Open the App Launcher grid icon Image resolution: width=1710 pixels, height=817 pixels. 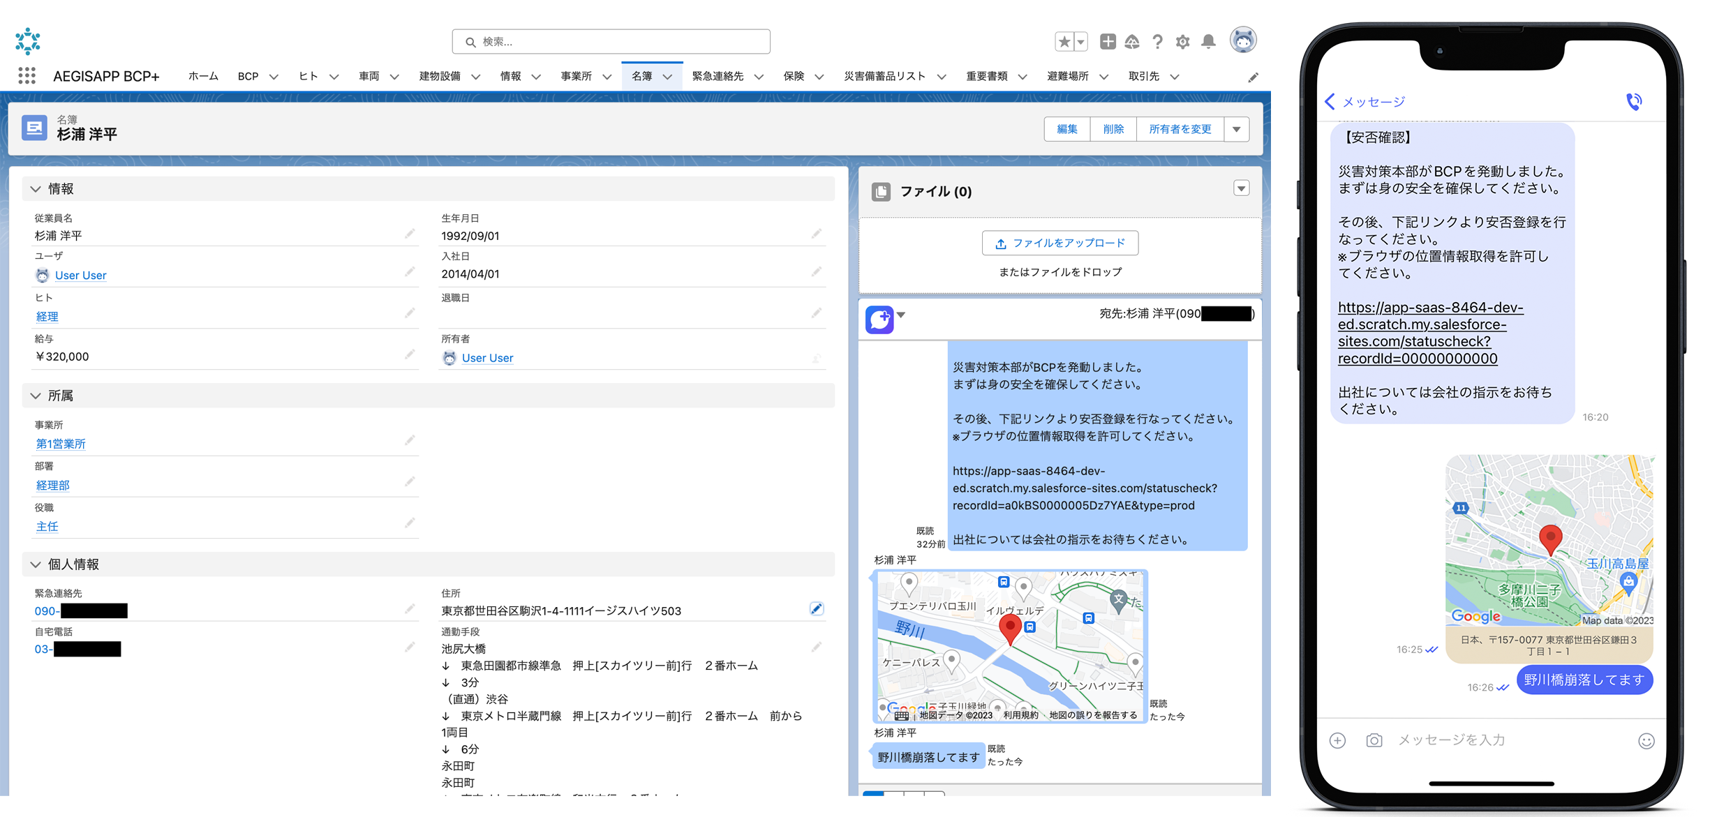(x=27, y=76)
